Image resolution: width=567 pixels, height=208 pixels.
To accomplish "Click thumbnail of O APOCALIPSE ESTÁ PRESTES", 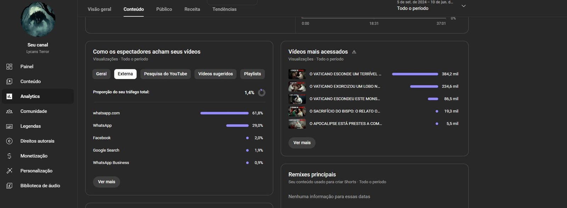I will pos(297,123).
